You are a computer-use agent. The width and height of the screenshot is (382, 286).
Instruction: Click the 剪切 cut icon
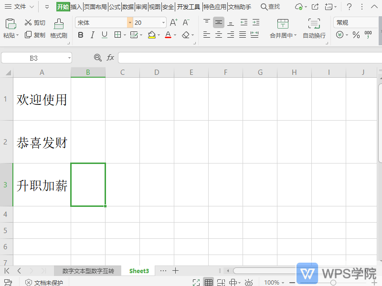click(34, 22)
